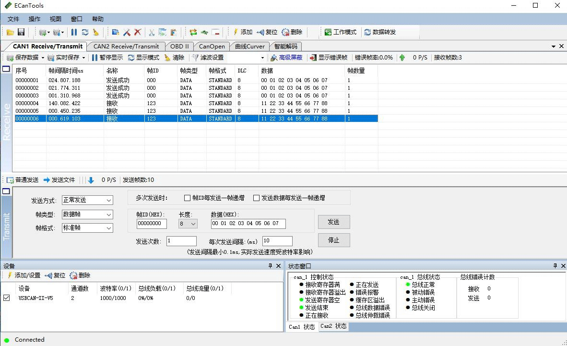567x346 pixels.
Task: Enable 发送数据每发送一帧递增 checkbox
Action: [x=257, y=198]
